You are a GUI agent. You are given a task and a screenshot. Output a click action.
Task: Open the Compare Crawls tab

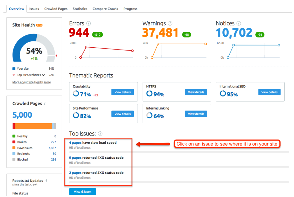click(x=105, y=9)
